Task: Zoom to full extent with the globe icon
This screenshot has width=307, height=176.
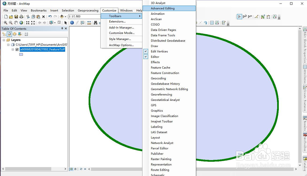Action: click(21, 23)
